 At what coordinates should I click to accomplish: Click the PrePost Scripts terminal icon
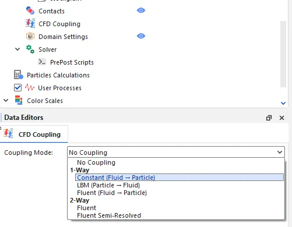[x=42, y=62]
